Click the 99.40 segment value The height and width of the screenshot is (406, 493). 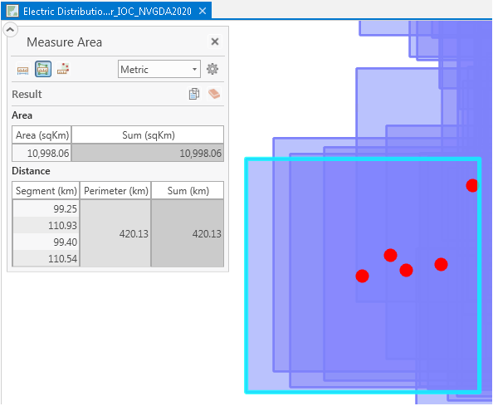(46, 242)
